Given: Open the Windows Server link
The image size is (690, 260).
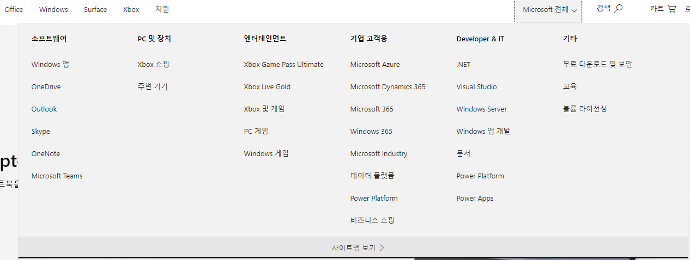Looking at the screenshot, I should tap(482, 109).
